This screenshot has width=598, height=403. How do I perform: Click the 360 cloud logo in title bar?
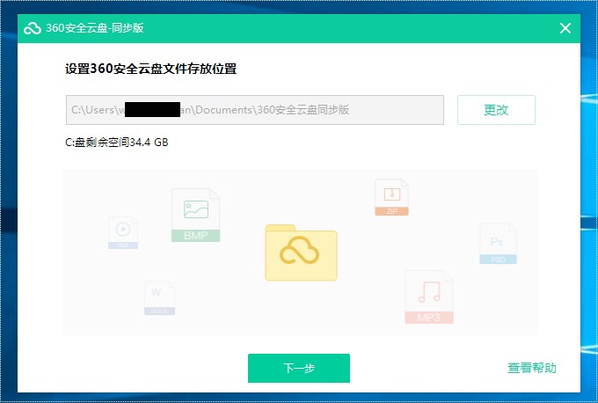(x=32, y=28)
